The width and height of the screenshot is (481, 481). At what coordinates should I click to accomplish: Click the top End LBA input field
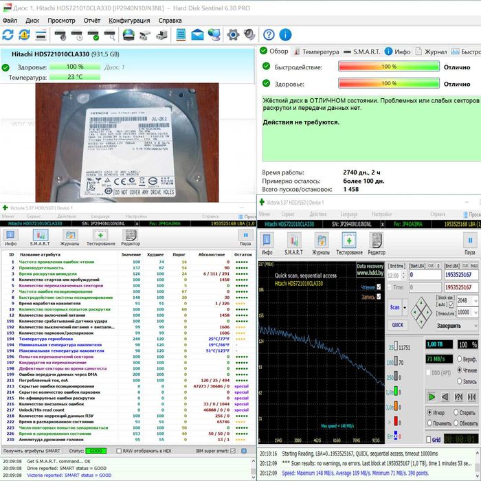(x=461, y=275)
